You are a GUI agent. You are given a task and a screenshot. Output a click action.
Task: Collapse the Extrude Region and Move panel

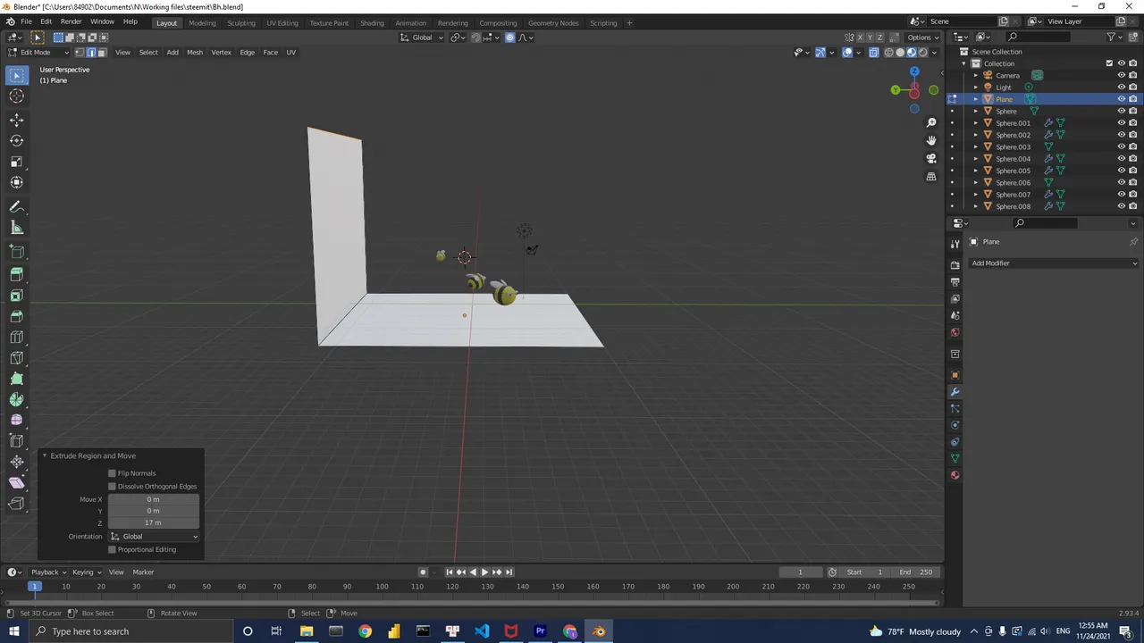(45, 455)
